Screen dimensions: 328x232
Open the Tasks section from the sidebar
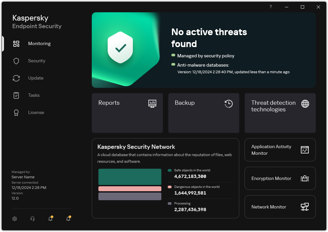pos(33,95)
